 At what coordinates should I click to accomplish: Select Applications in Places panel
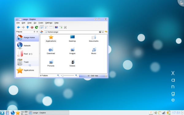click(27, 70)
